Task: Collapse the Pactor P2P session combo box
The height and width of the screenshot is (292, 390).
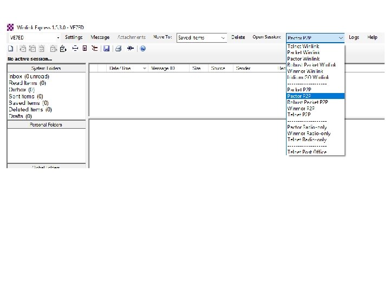Action: pyautogui.click(x=341, y=38)
